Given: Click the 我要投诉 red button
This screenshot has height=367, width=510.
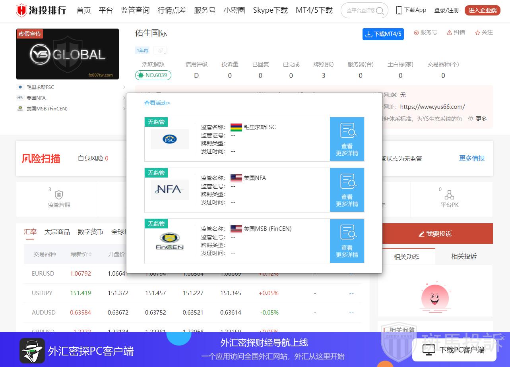Looking at the screenshot, I should tap(435, 234).
